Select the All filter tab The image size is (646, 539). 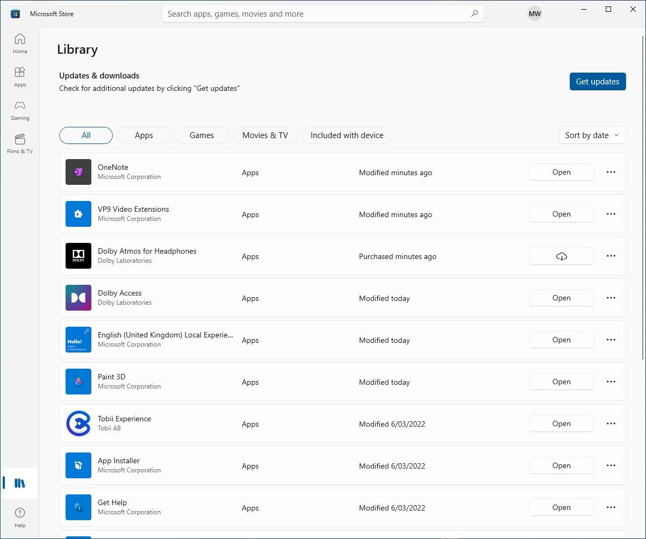(86, 135)
